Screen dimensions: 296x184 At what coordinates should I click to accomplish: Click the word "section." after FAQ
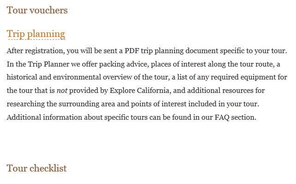[243, 117]
